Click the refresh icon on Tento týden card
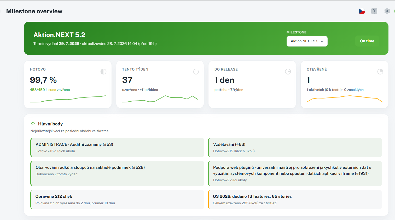The height and width of the screenshot is (220, 395). click(196, 72)
